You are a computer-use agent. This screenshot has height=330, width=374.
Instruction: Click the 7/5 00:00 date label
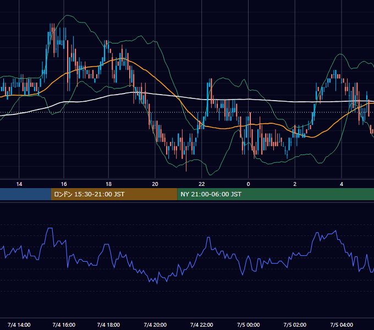click(248, 325)
